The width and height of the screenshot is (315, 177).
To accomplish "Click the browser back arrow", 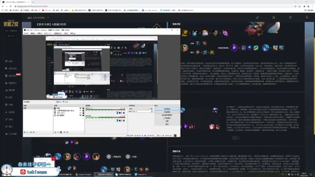I will [x=3, y=6].
